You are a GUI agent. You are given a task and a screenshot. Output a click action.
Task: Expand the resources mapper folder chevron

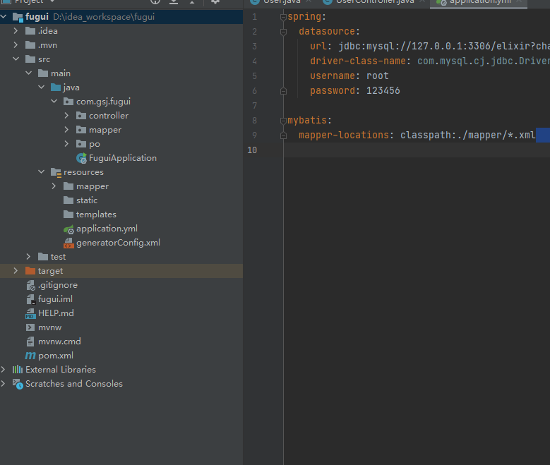point(54,186)
